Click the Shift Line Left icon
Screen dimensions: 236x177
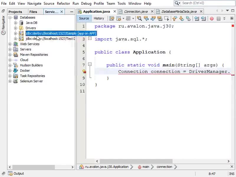[x=196, y=18]
